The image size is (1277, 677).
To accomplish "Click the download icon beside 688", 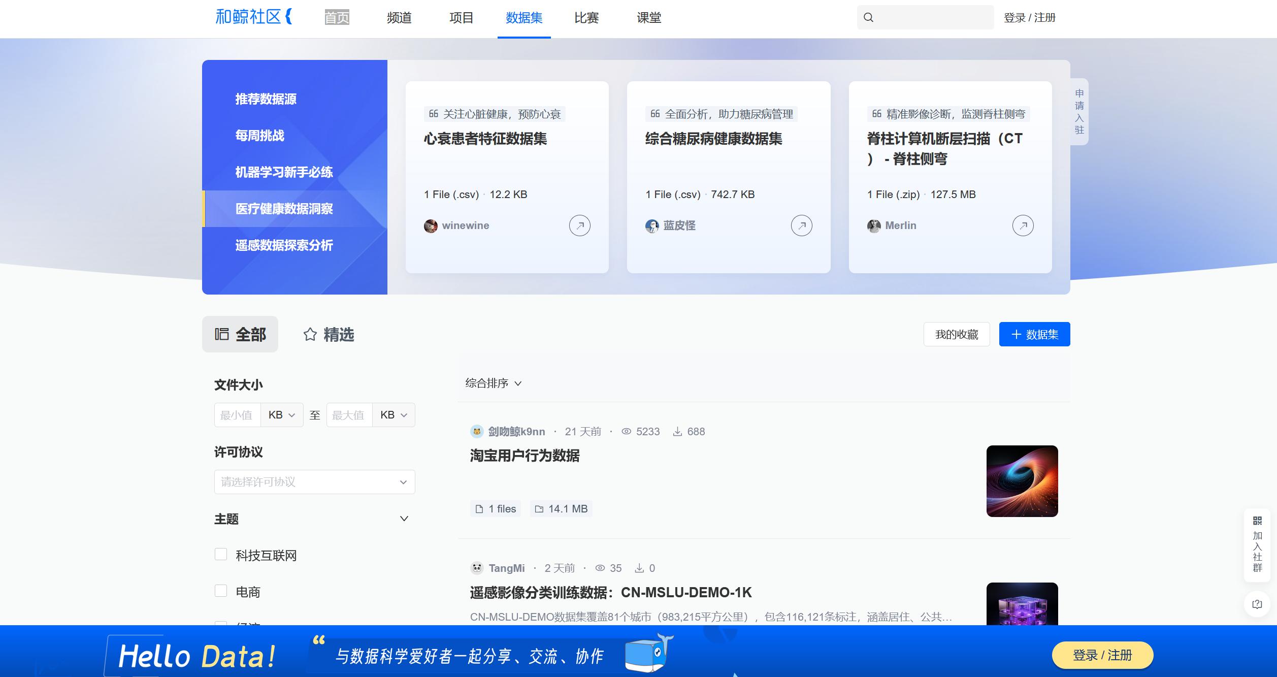I will pos(677,432).
